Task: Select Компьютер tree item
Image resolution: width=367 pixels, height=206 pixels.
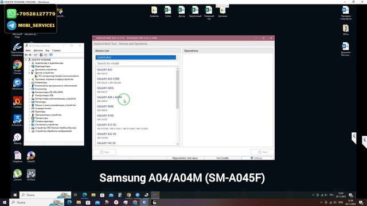Action: coord(41,89)
